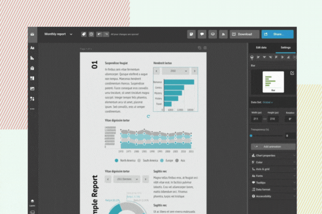The width and height of the screenshot is (322, 214).
Task: Open the Add element layouts panel
Action: [32, 78]
